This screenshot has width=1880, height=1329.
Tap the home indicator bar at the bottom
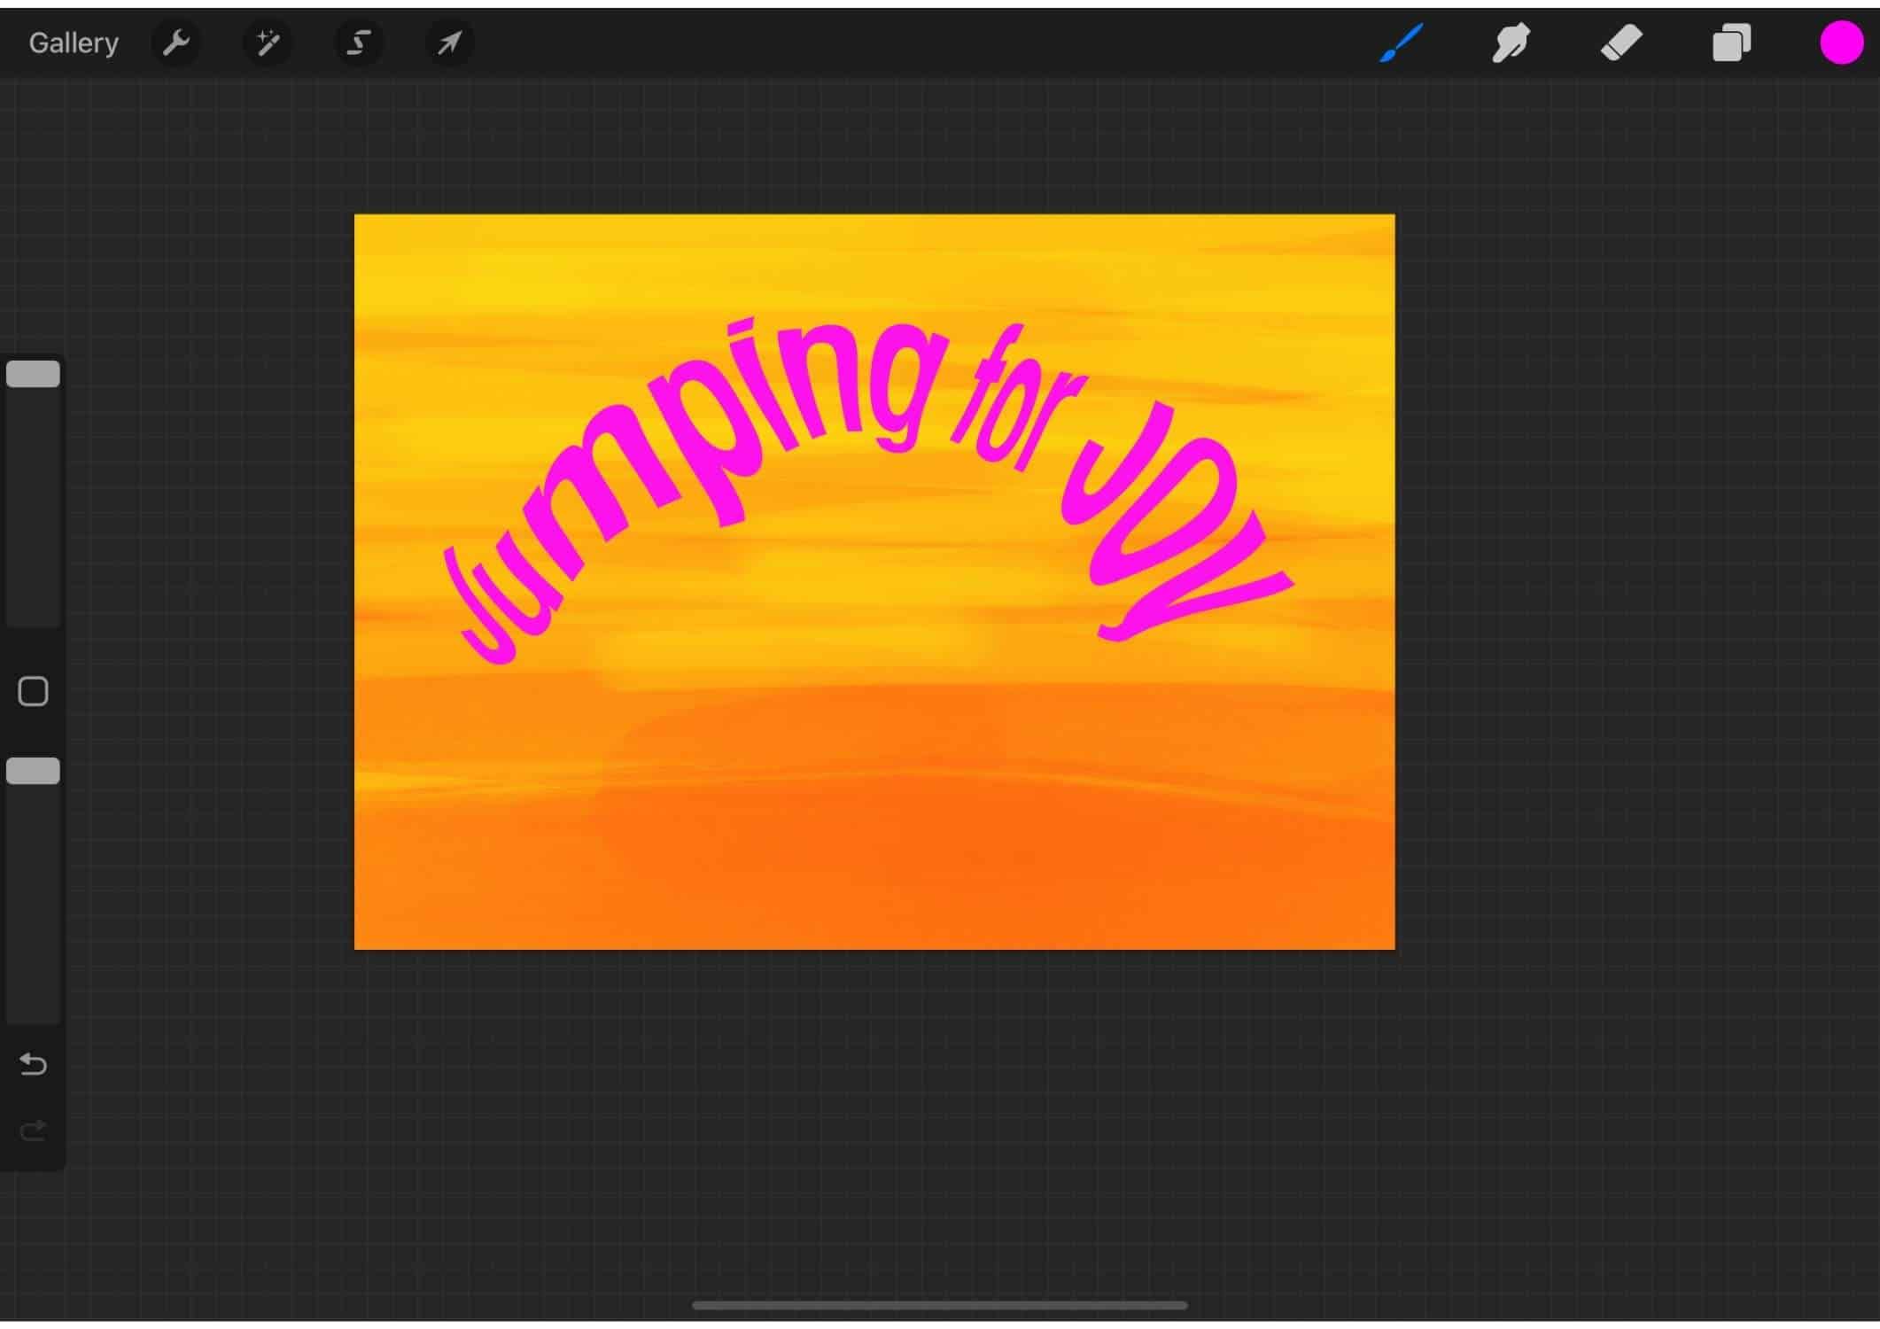pyautogui.click(x=939, y=1304)
